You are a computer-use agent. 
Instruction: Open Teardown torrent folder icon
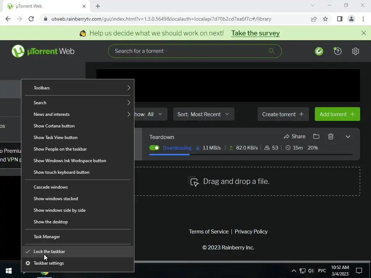316,136
